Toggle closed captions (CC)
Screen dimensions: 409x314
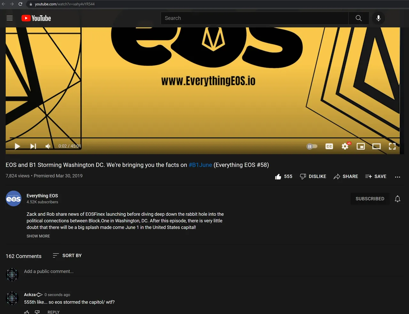coord(329,146)
